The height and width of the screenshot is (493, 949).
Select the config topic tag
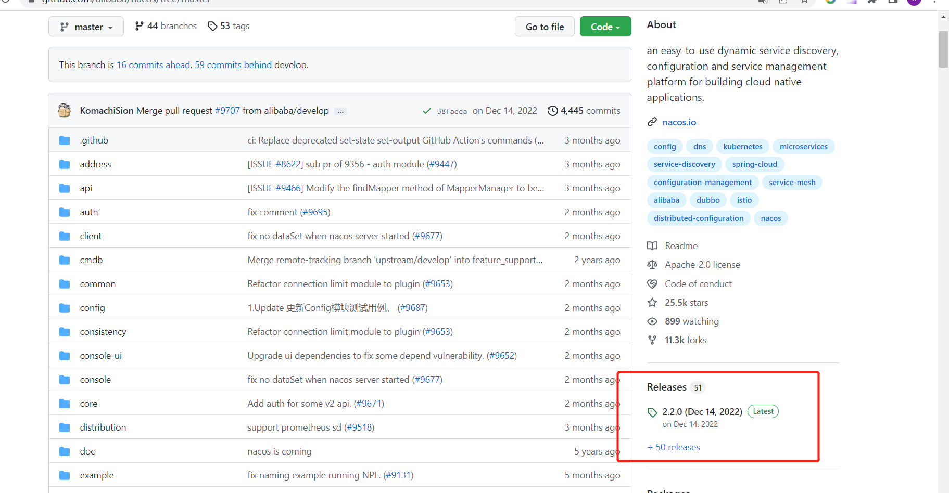pos(665,147)
